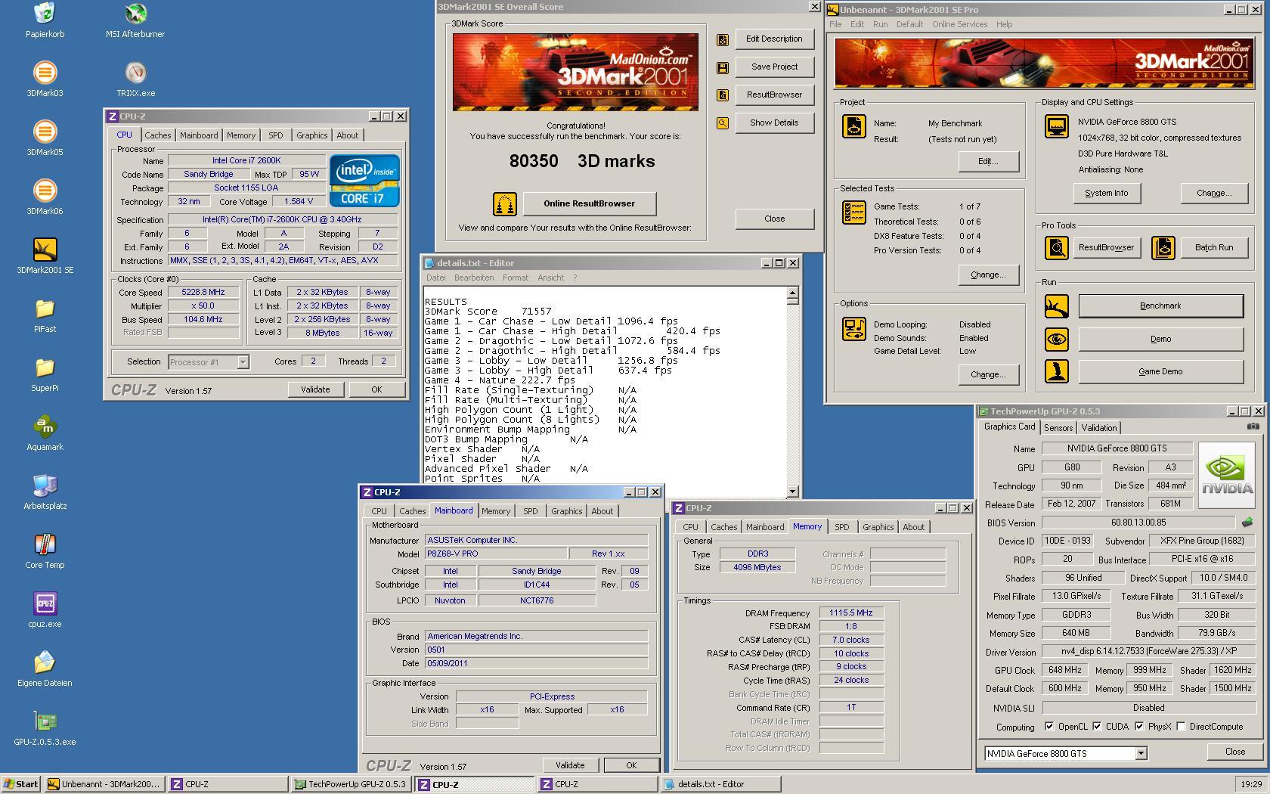Click the Save Project disk icon
1270x794 pixels.
[x=723, y=67]
